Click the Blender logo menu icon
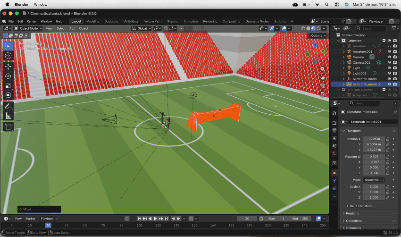401x237 pixels. 4,22
